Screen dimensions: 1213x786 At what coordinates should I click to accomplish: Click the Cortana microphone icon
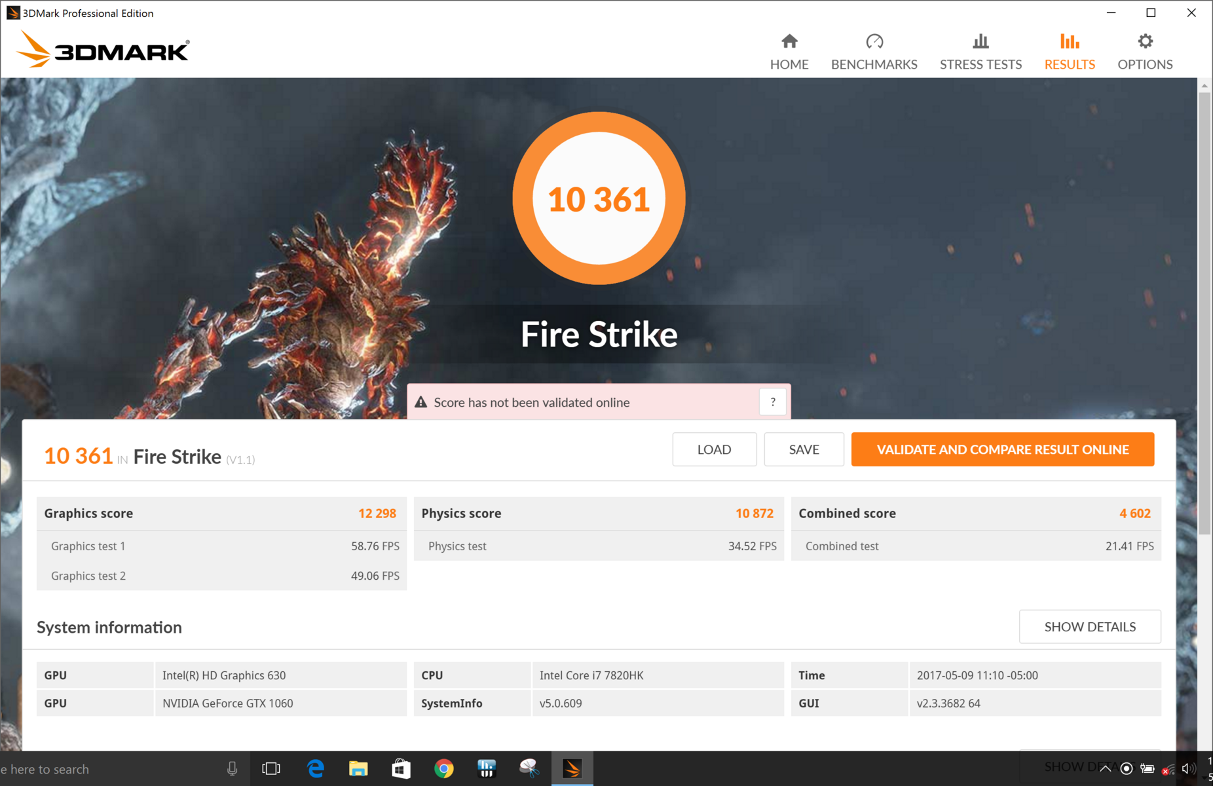232,769
